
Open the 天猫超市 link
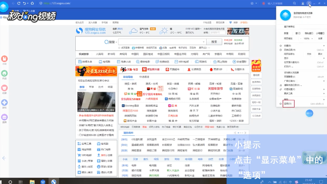coord(172,70)
